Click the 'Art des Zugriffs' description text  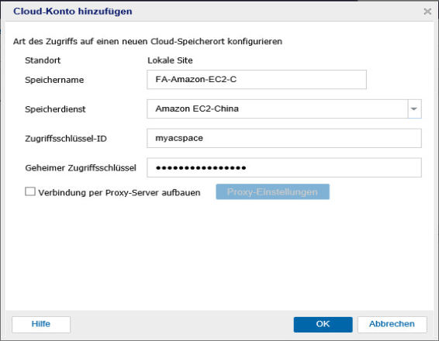147,41
